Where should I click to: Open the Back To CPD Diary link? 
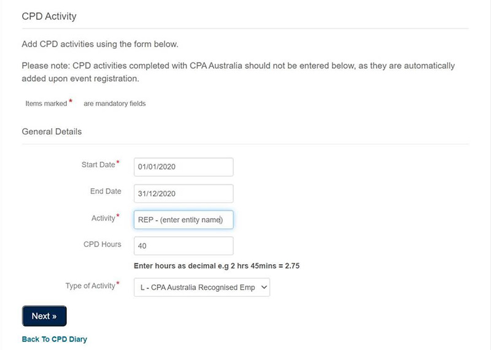point(55,340)
